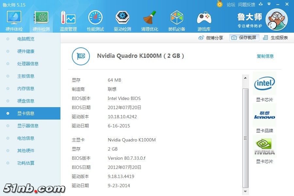Screen dimensions: 294x196
Task: Click the Lenovo 显卡品牌 logo
Action: [x=264, y=115]
